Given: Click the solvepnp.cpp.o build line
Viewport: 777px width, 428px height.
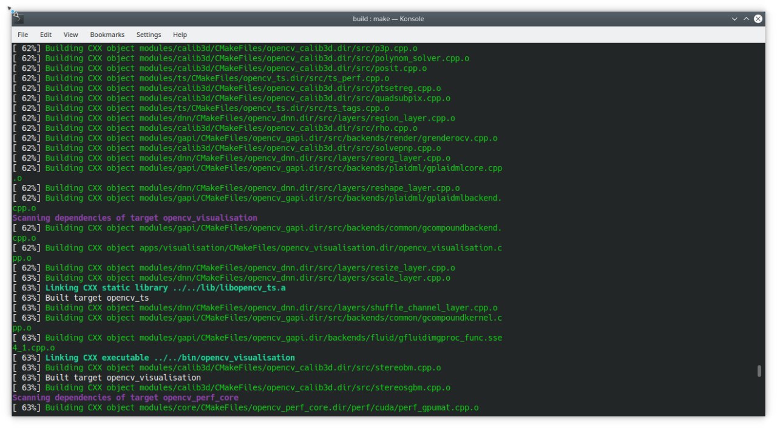Looking at the screenshot, I should point(227,148).
